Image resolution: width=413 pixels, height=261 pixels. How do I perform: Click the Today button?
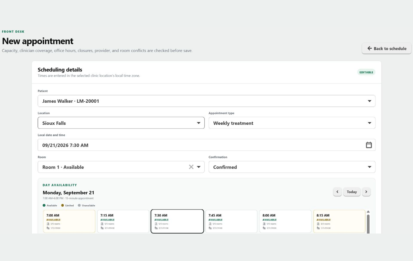point(352,192)
